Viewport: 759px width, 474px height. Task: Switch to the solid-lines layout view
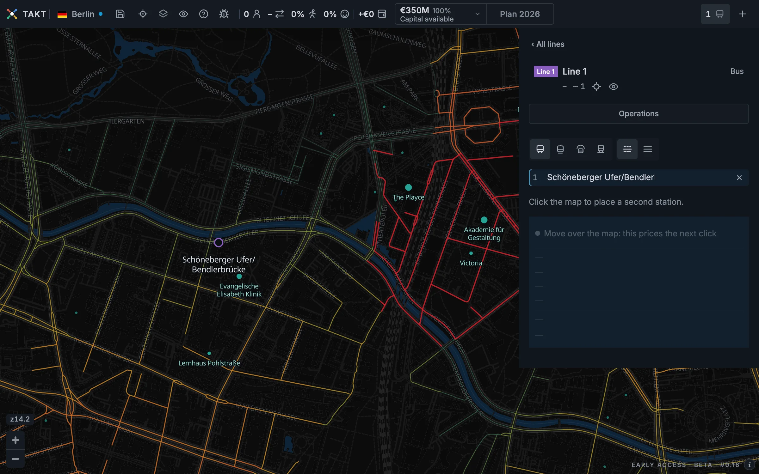pyautogui.click(x=648, y=149)
